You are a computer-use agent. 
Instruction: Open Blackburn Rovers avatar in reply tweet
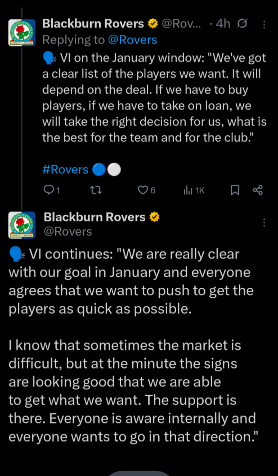[x=22, y=33]
